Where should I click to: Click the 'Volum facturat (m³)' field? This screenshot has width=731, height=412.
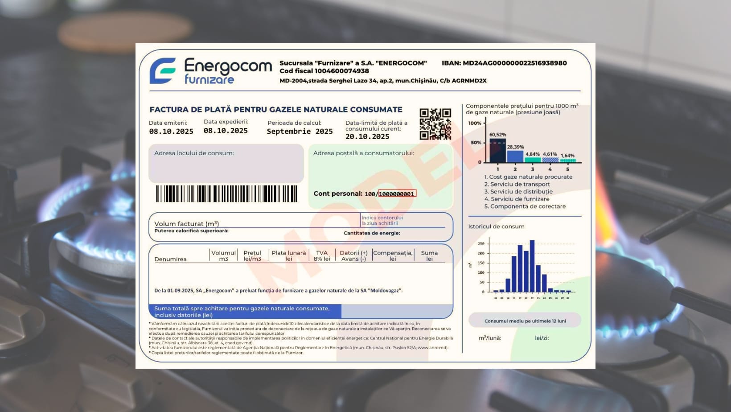pos(186,223)
